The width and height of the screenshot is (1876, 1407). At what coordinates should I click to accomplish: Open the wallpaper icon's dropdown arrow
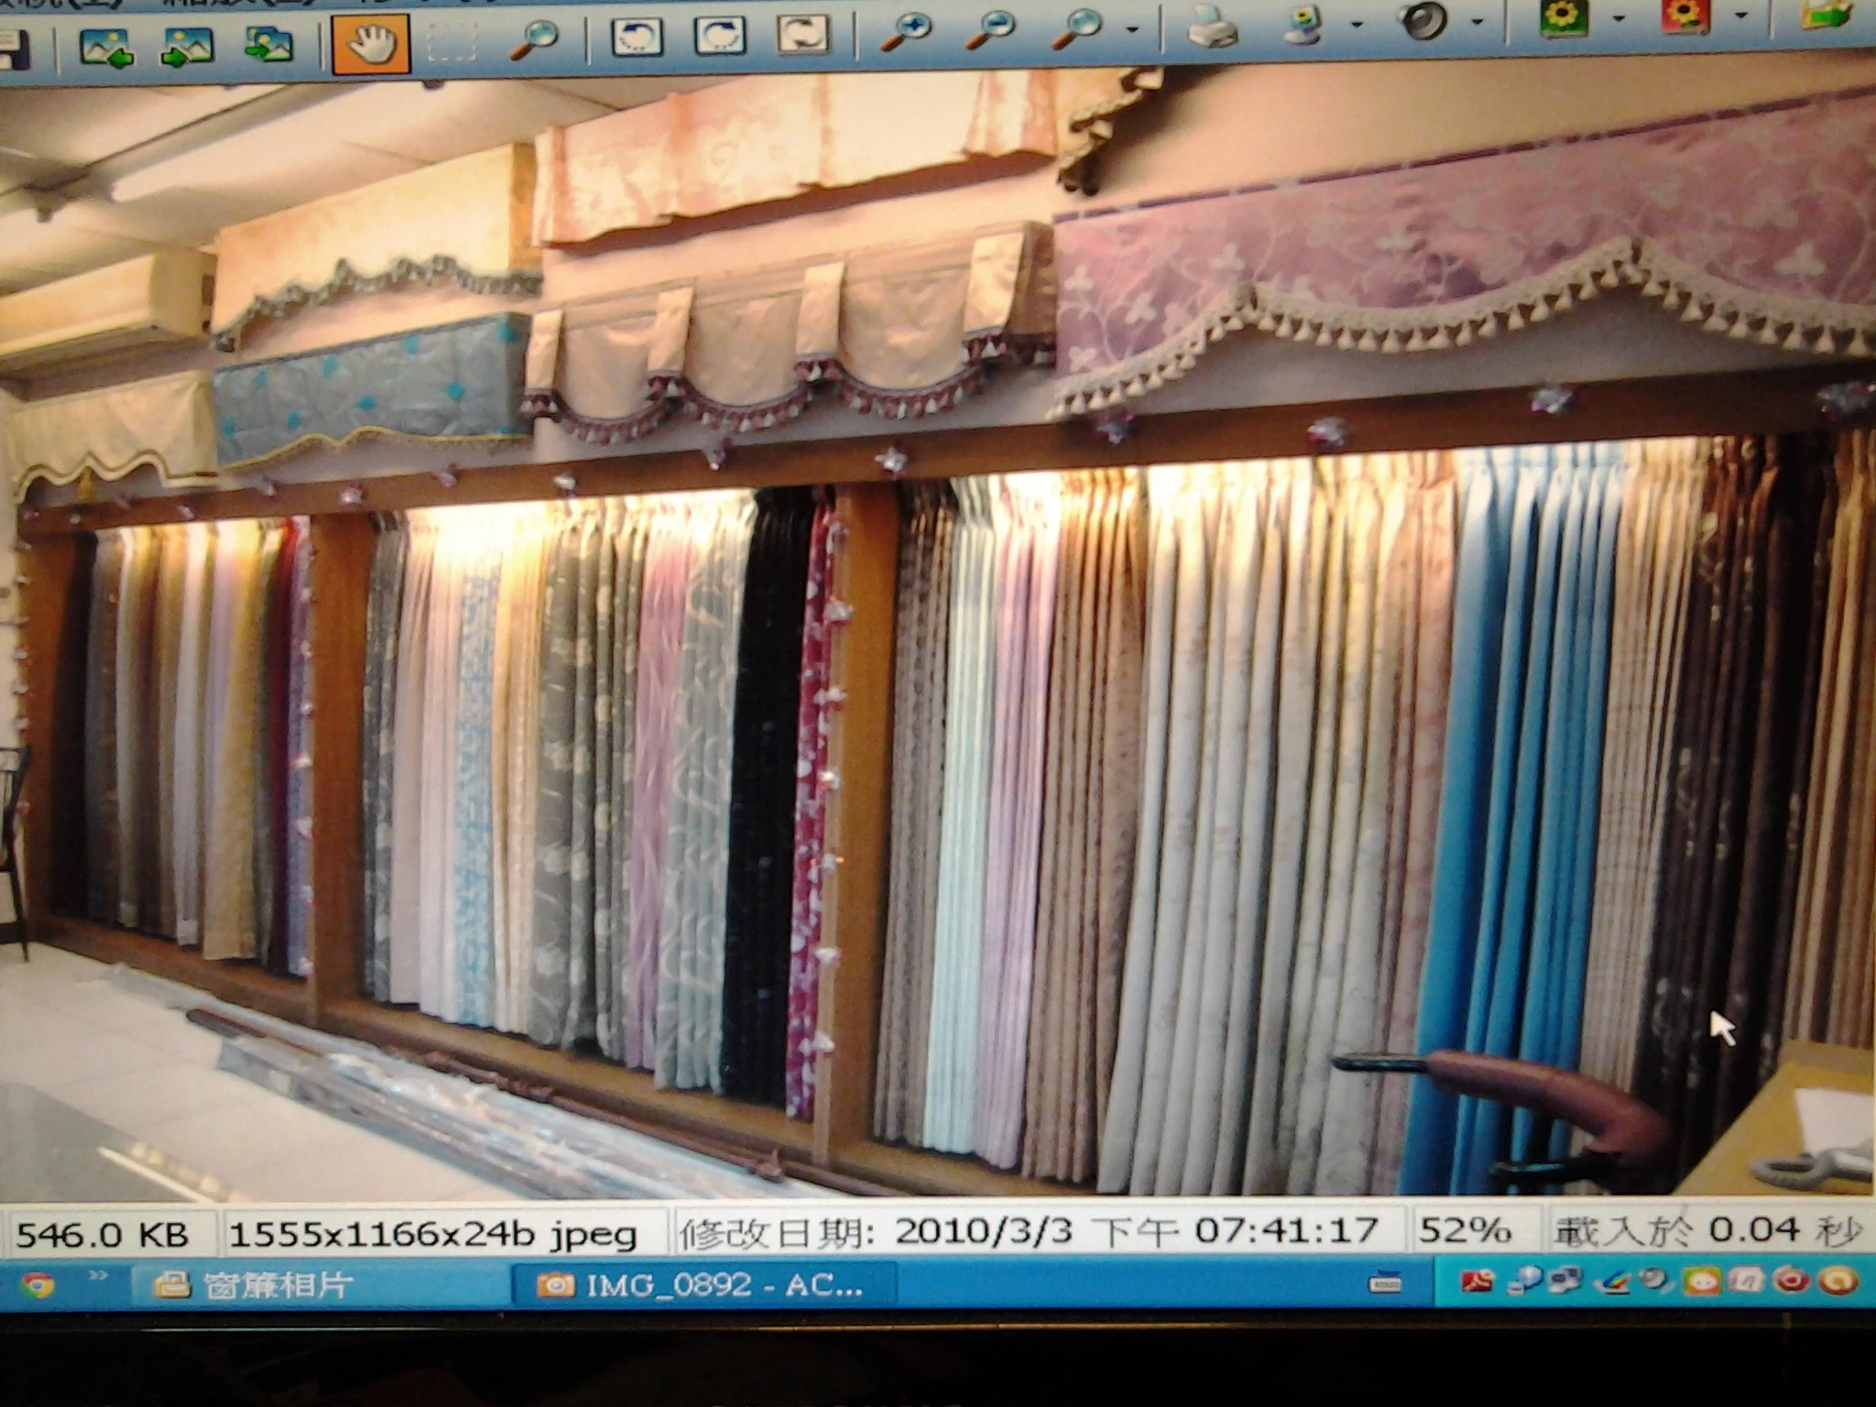[x=1357, y=24]
